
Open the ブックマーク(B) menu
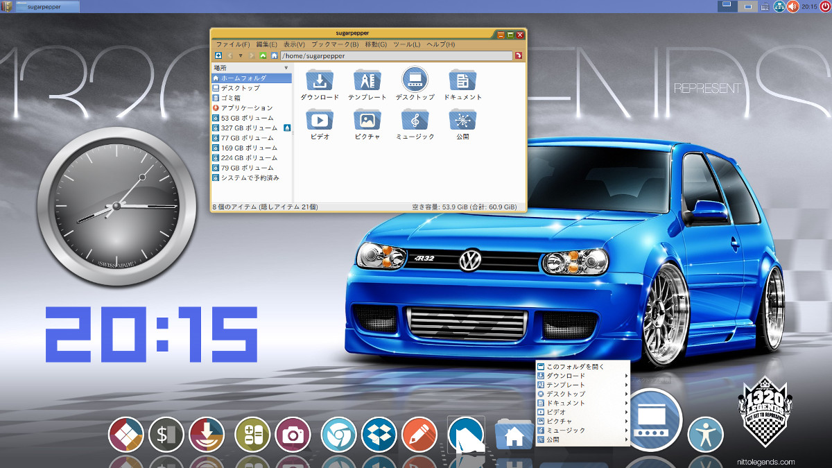tap(335, 44)
